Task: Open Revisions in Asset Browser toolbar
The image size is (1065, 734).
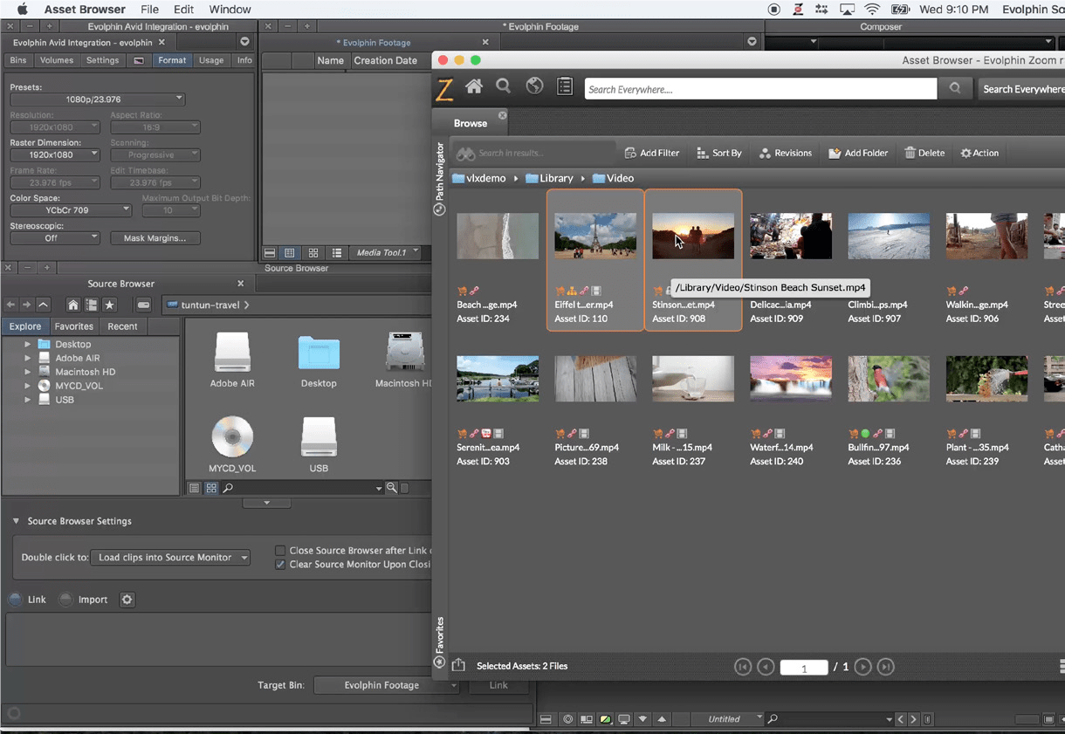Action: tap(785, 153)
